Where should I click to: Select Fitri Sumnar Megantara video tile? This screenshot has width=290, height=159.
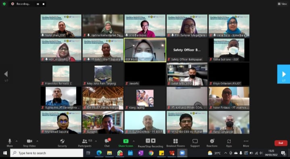click(187, 26)
